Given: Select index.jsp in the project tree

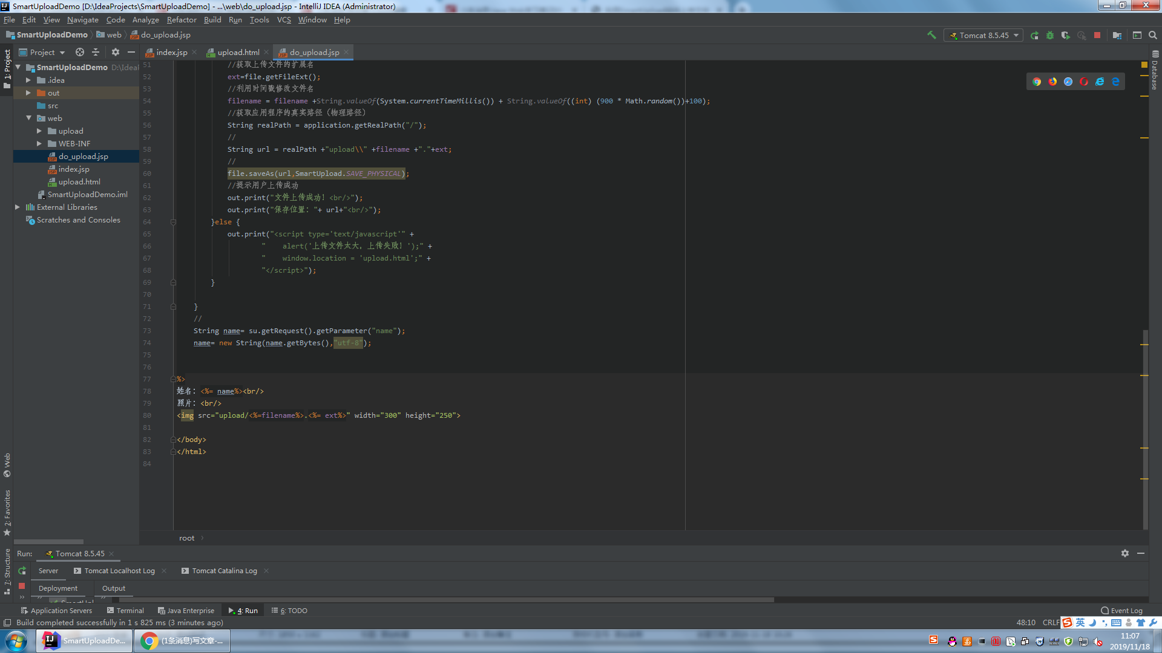Looking at the screenshot, I should tap(74, 169).
